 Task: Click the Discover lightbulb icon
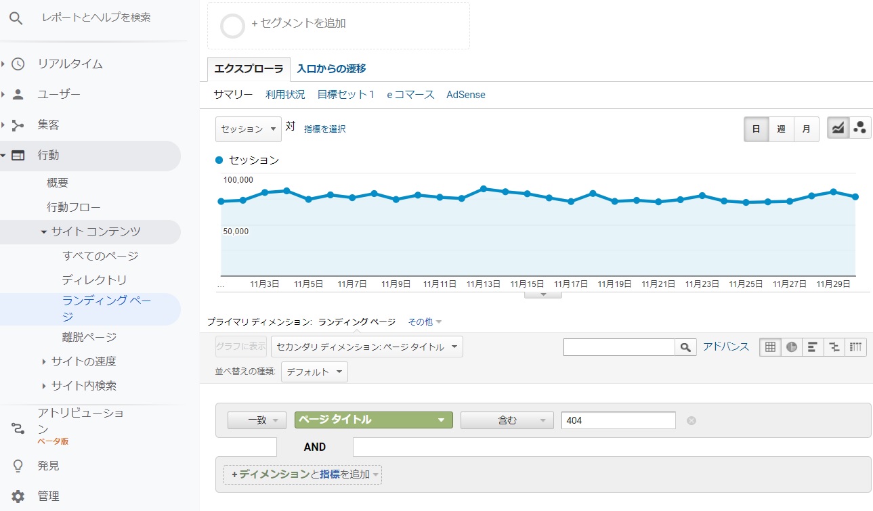coord(18,466)
